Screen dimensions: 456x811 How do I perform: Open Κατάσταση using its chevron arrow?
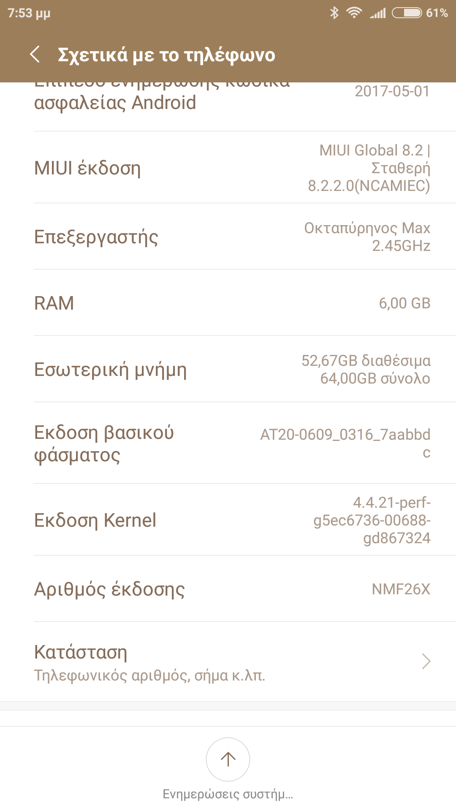pos(426,661)
